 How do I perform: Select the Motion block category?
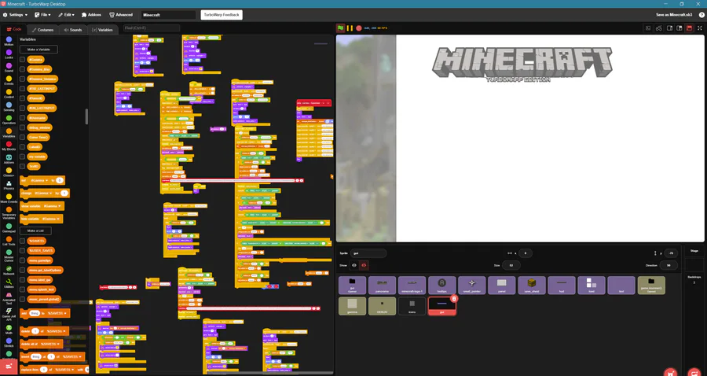[x=9, y=42]
